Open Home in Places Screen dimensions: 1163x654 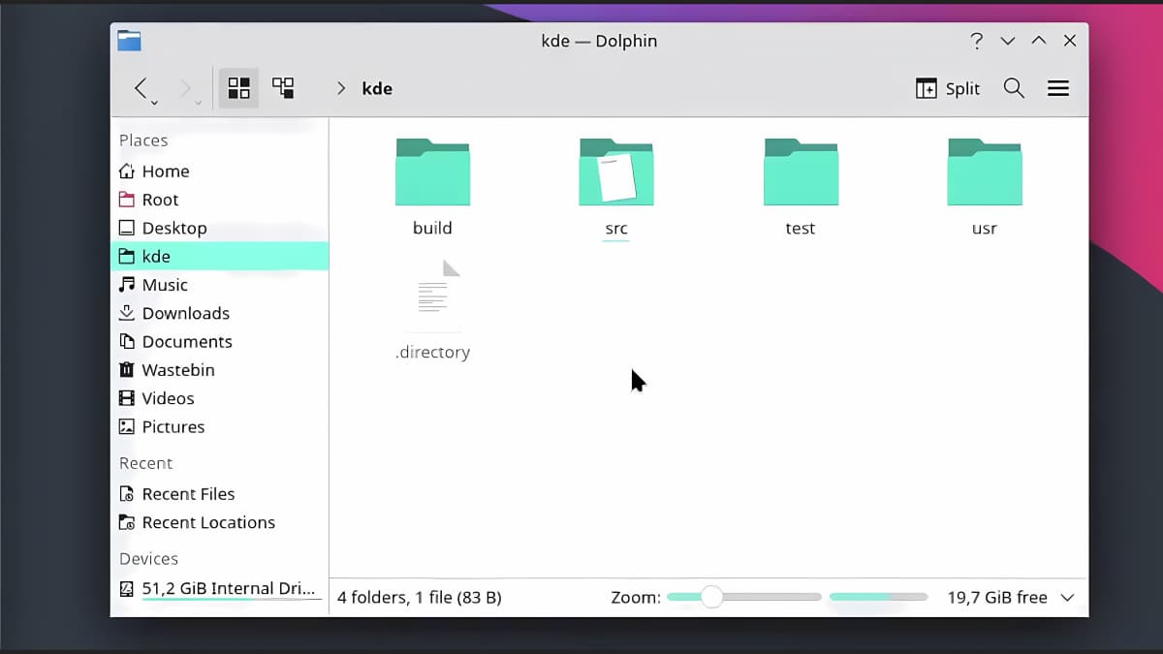[220, 171]
